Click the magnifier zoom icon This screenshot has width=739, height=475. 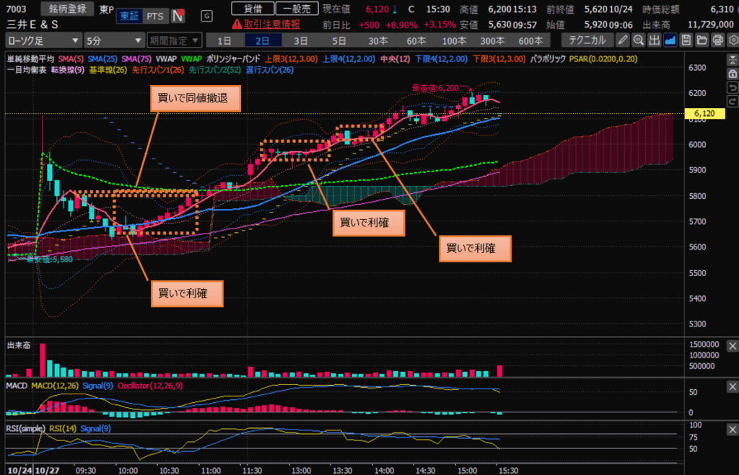(638, 39)
